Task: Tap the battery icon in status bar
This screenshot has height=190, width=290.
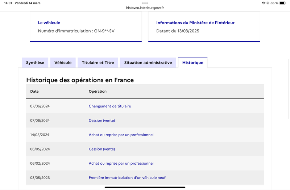Action: (x=283, y=3)
